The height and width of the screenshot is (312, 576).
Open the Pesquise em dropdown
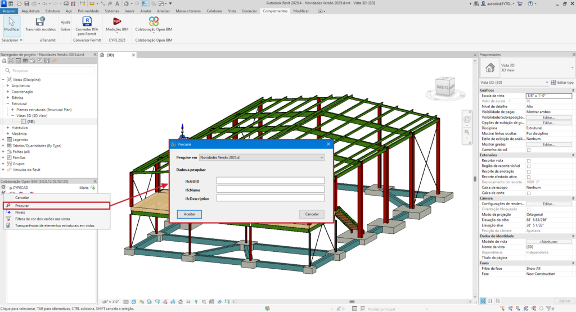point(262,157)
